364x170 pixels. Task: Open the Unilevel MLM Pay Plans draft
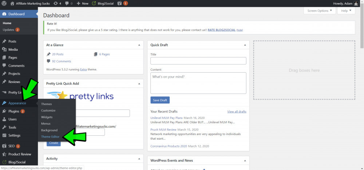click(166, 118)
